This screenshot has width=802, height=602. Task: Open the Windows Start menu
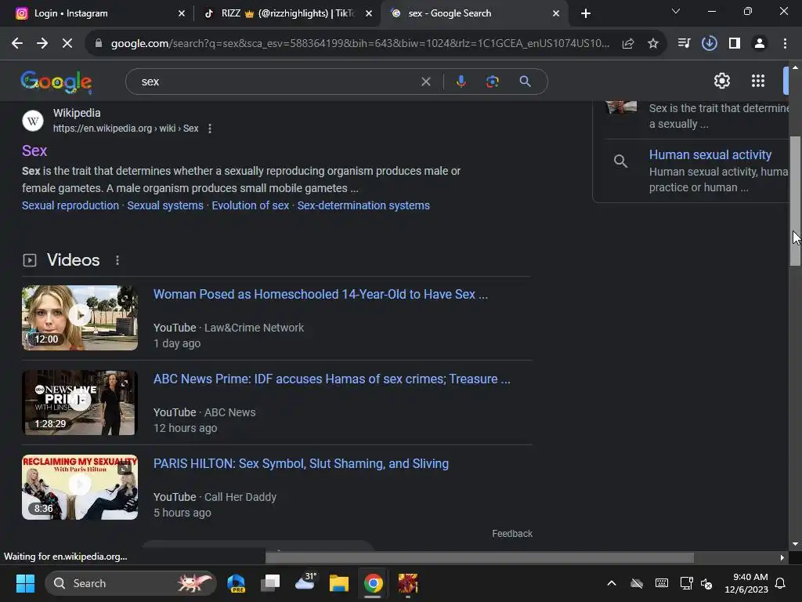25,583
